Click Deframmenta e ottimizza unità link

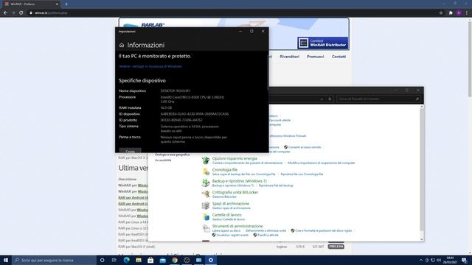[265, 230]
